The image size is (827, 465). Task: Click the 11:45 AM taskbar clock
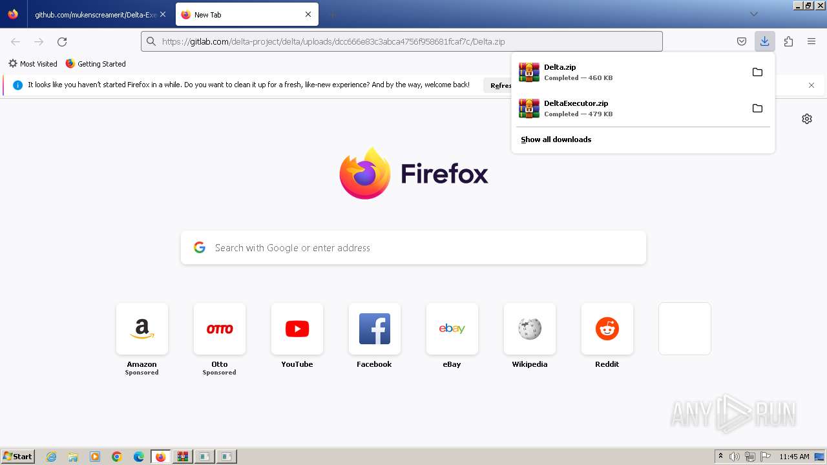coord(794,457)
